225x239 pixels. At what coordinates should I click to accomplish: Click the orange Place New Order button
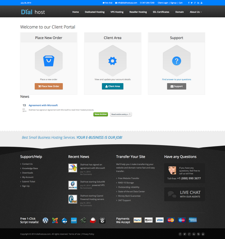coord(49,86)
